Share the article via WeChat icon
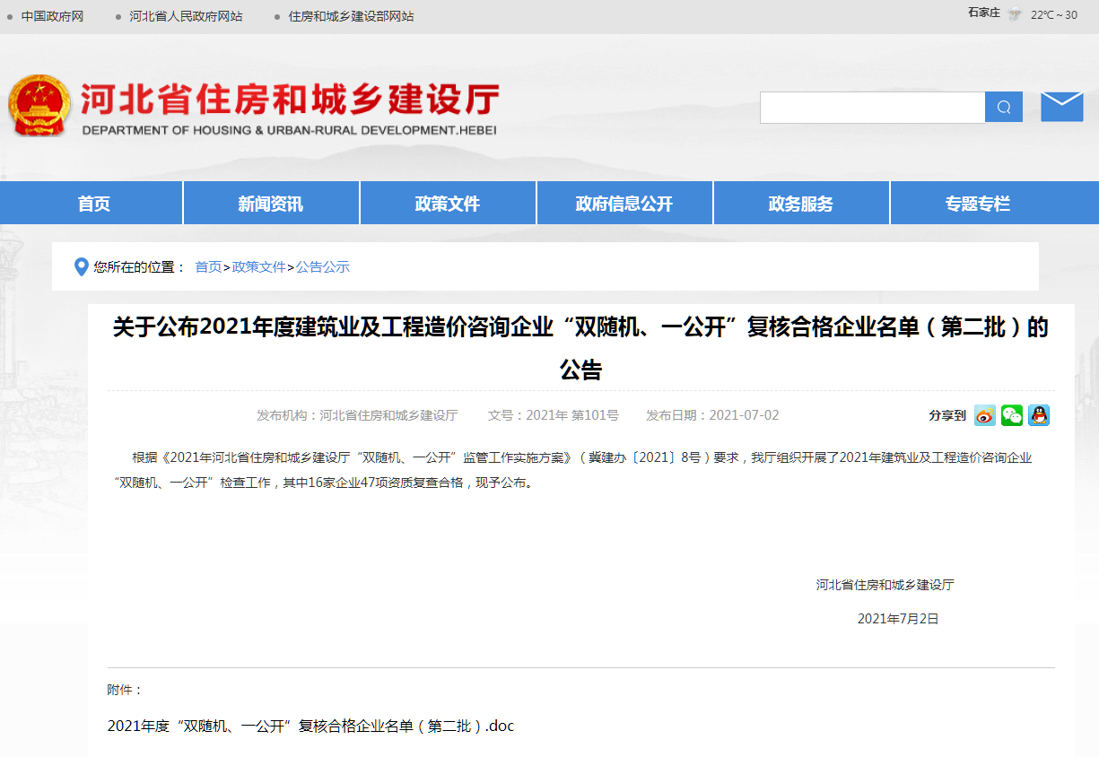This screenshot has width=1099, height=757. click(x=1012, y=415)
